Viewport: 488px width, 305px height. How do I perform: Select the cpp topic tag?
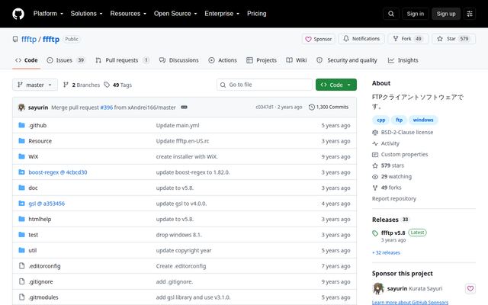point(381,120)
